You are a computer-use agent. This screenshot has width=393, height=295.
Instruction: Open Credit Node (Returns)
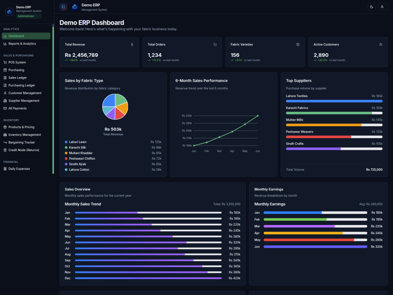(x=26, y=150)
